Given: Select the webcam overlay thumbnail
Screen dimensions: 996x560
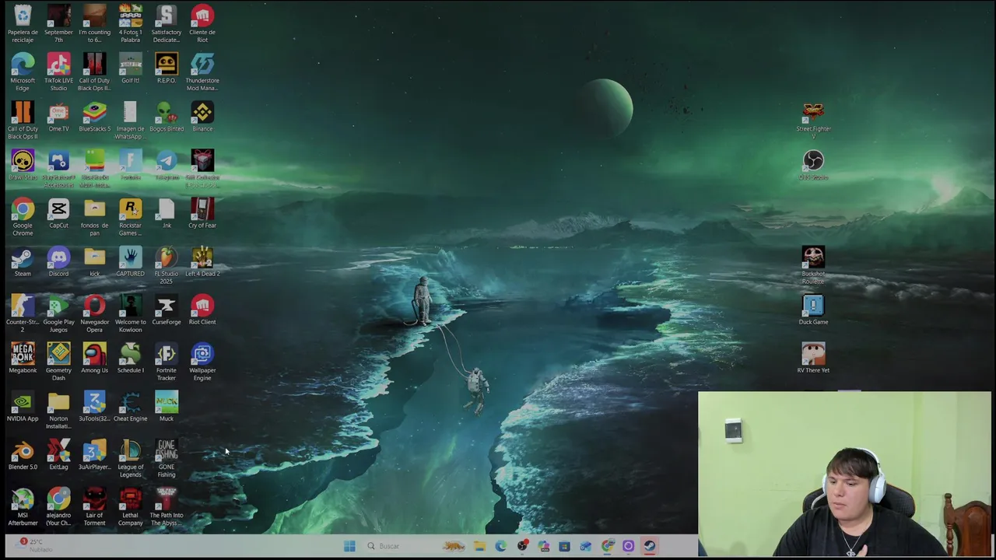Looking at the screenshot, I should click(x=845, y=474).
